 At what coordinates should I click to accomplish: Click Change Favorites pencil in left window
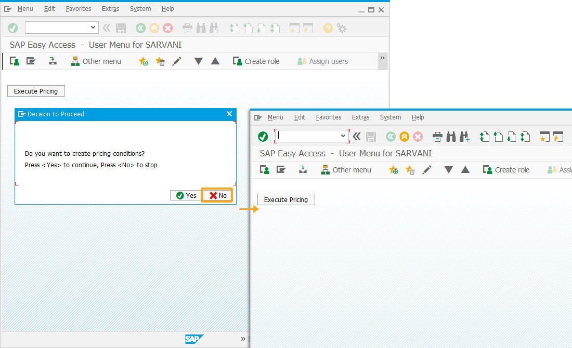point(177,61)
